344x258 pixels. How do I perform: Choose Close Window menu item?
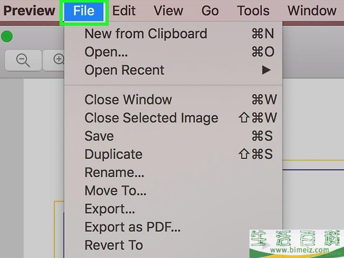[x=173, y=100]
